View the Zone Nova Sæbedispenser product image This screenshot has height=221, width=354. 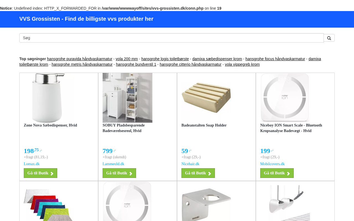tap(49, 98)
